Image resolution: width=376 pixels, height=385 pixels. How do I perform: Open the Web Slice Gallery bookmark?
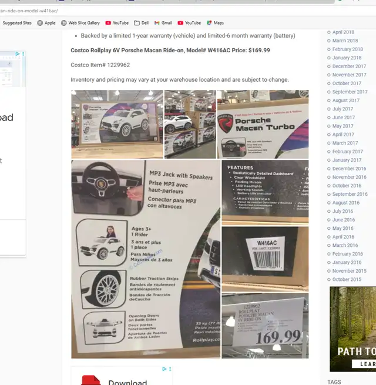coord(80,23)
